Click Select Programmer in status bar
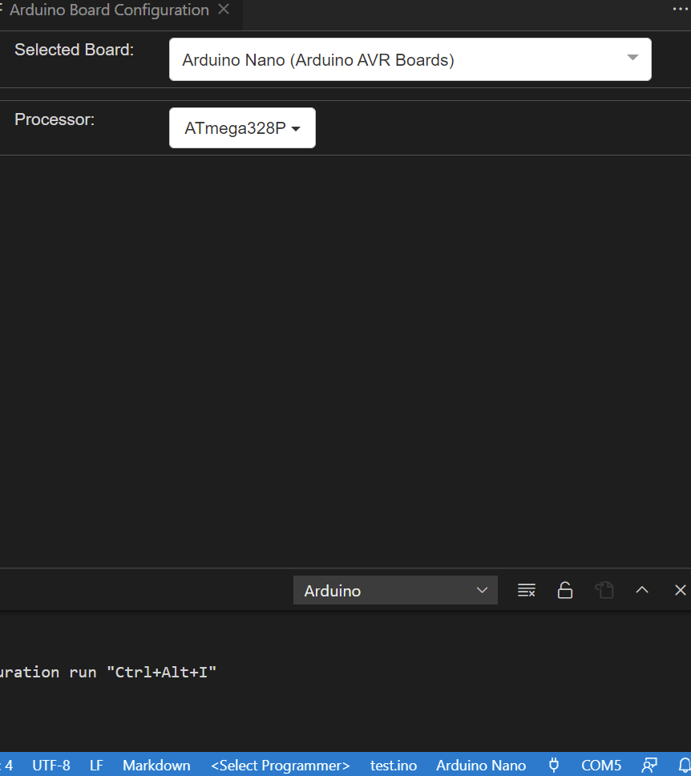The image size is (691, 776). pos(280,765)
